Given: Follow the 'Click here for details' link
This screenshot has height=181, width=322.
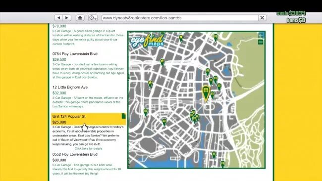Looking at the screenshot, I should (89, 148).
